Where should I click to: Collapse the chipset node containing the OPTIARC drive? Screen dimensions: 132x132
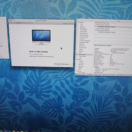[96, 30]
